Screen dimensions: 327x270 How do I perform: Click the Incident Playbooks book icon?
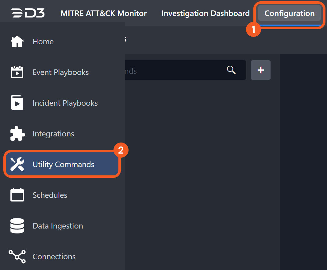[x=17, y=103]
